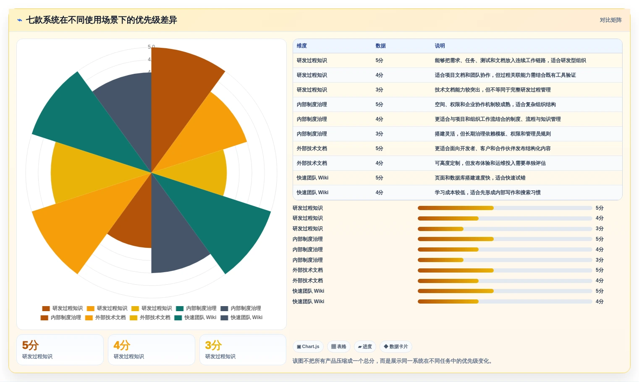Select the 进度 chip
The image size is (639, 382).
click(365, 346)
